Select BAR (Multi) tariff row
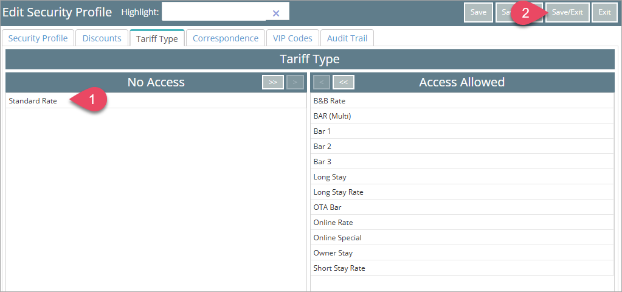This screenshot has width=622, height=292. 462,116
